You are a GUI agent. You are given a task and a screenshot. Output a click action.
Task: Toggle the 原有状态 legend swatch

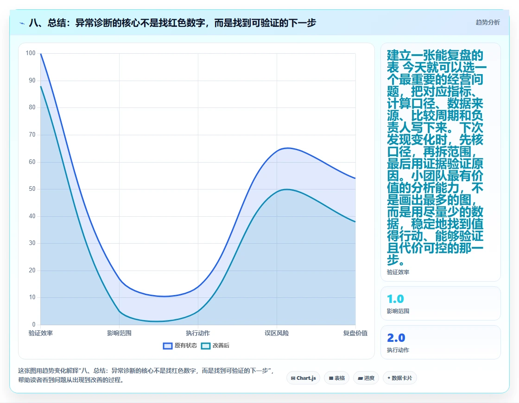pos(168,346)
